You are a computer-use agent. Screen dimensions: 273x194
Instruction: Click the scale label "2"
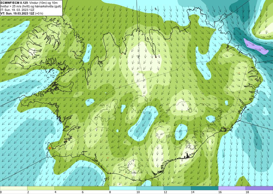click(28, 192)
